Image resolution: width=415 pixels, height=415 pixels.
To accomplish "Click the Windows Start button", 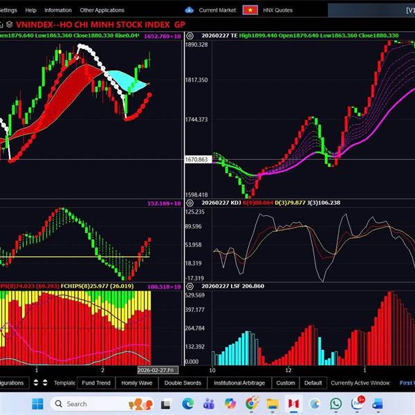I will pyautogui.click(x=37, y=403).
